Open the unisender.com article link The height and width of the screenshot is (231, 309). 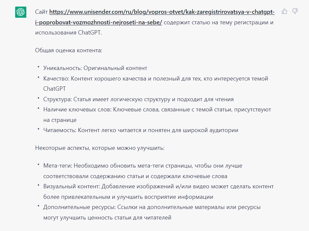161,12
